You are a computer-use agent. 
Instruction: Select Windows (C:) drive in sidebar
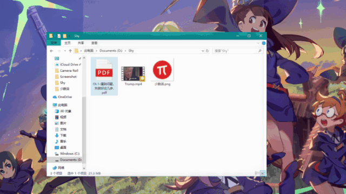(70, 154)
